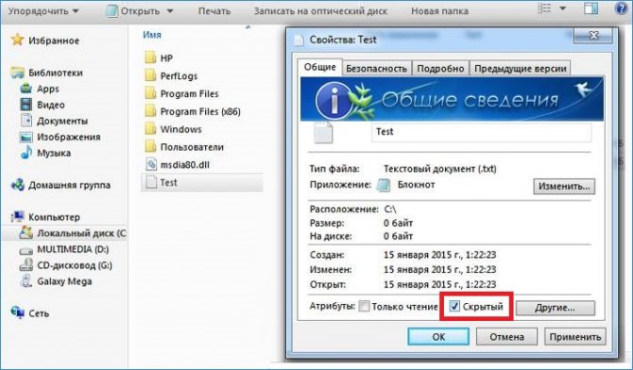
Task: Expand the view options dropdown arrow
Action: click(x=563, y=8)
